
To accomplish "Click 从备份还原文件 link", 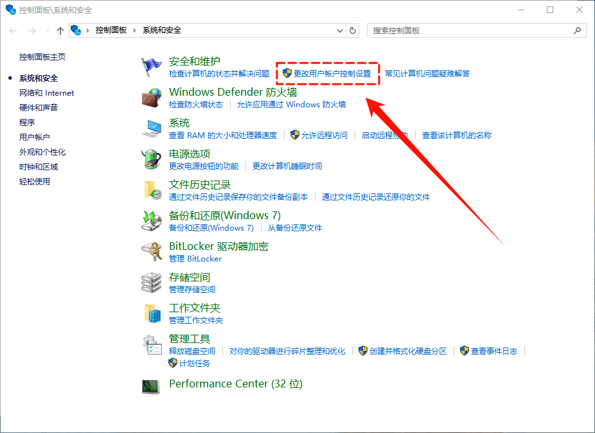I will (295, 228).
